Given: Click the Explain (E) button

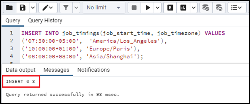Looking at the screenshot, I should pos(170,7).
